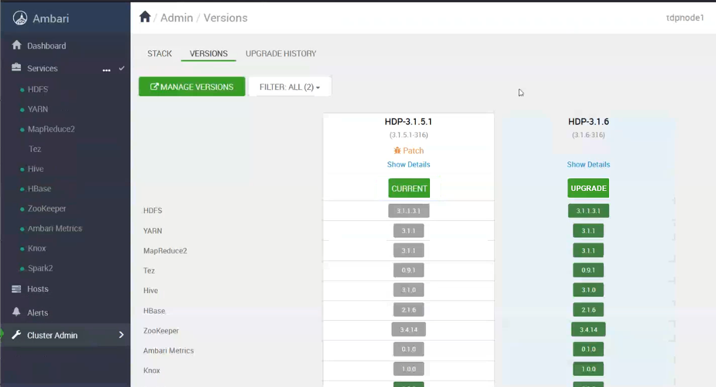
Task: Open HBase service in the sidebar
Action: [39, 189]
